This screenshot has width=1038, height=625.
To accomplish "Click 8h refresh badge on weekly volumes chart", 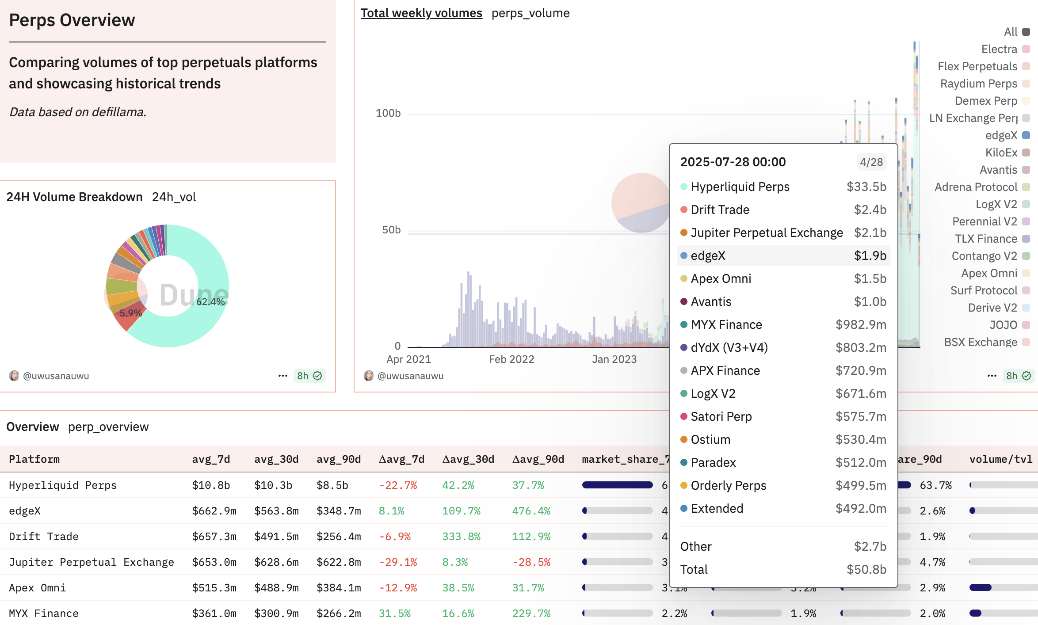I will click(x=1018, y=376).
